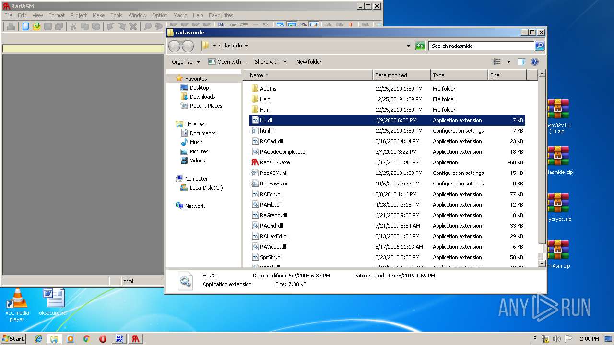Open the File menu in RadASM
This screenshot has height=345, width=614.
coord(8,15)
